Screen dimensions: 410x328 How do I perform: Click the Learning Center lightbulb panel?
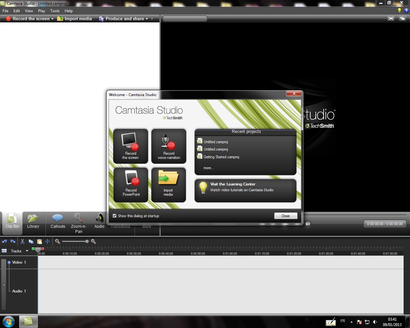click(x=245, y=191)
